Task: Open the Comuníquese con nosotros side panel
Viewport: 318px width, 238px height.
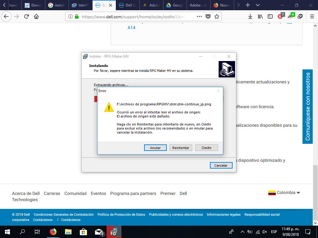Action: click(308, 107)
